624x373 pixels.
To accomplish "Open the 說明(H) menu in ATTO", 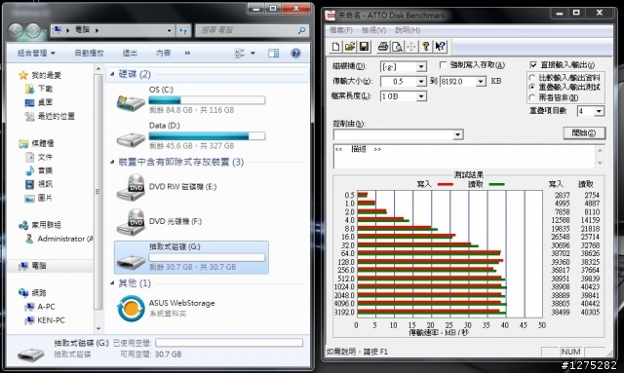I will [408, 30].
